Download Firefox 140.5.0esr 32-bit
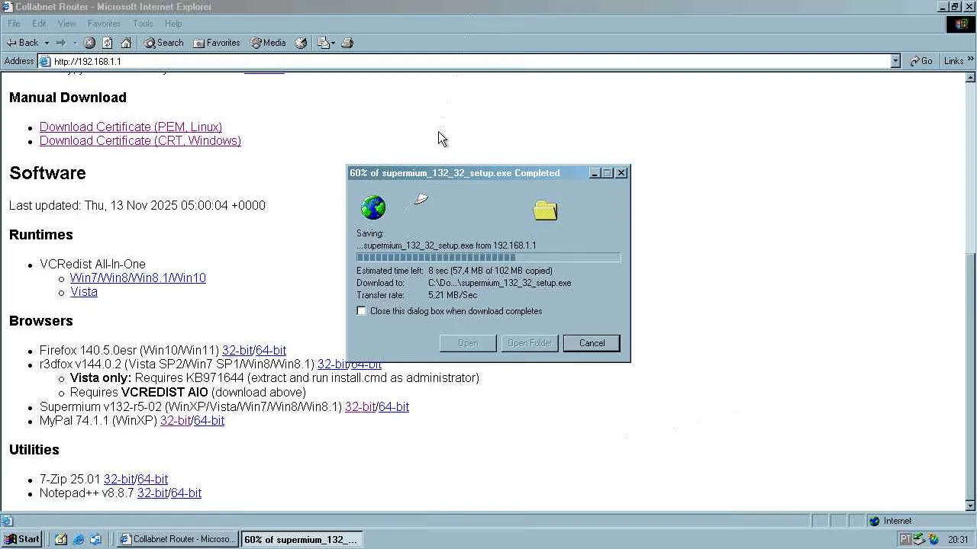This screenshot has height=549, width=977. pos(237,350)
